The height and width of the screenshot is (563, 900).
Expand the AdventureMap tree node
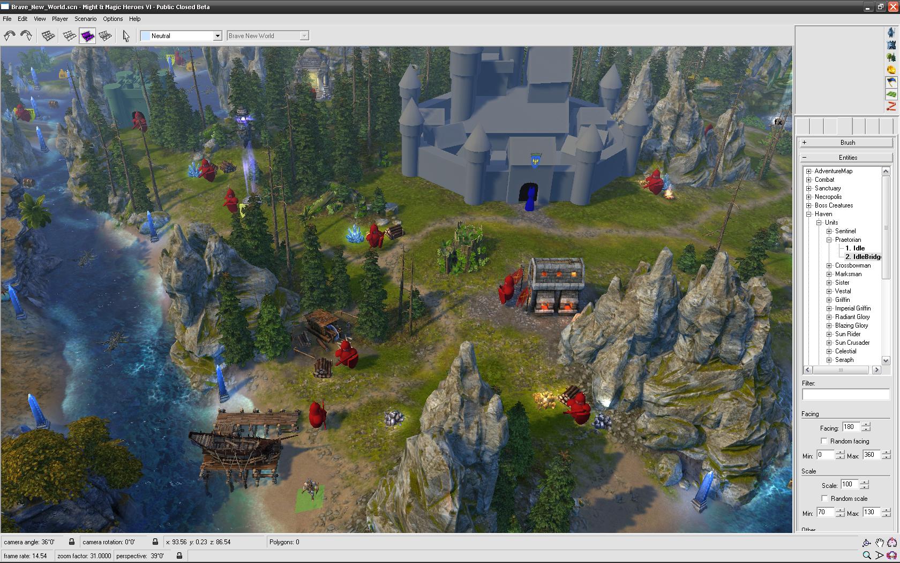809,171
